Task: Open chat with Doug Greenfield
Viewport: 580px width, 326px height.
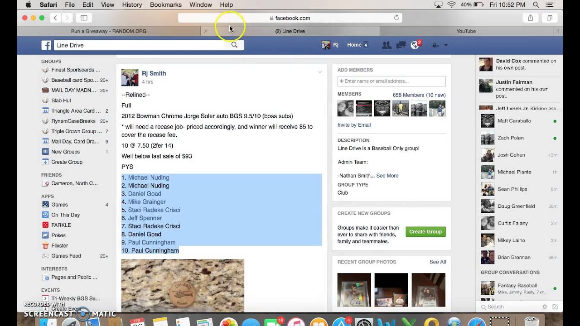Action: point(519,206)
